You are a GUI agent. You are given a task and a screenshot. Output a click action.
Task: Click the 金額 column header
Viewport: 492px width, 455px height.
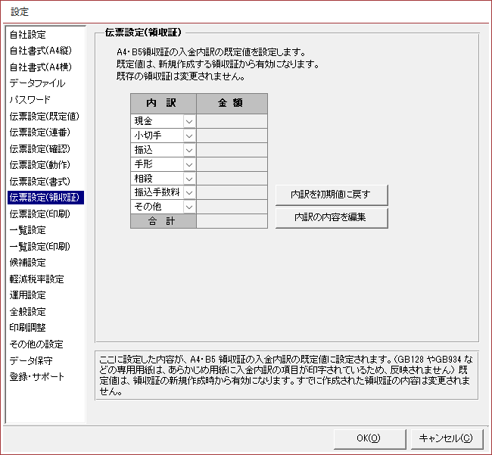tap(232, 103)
